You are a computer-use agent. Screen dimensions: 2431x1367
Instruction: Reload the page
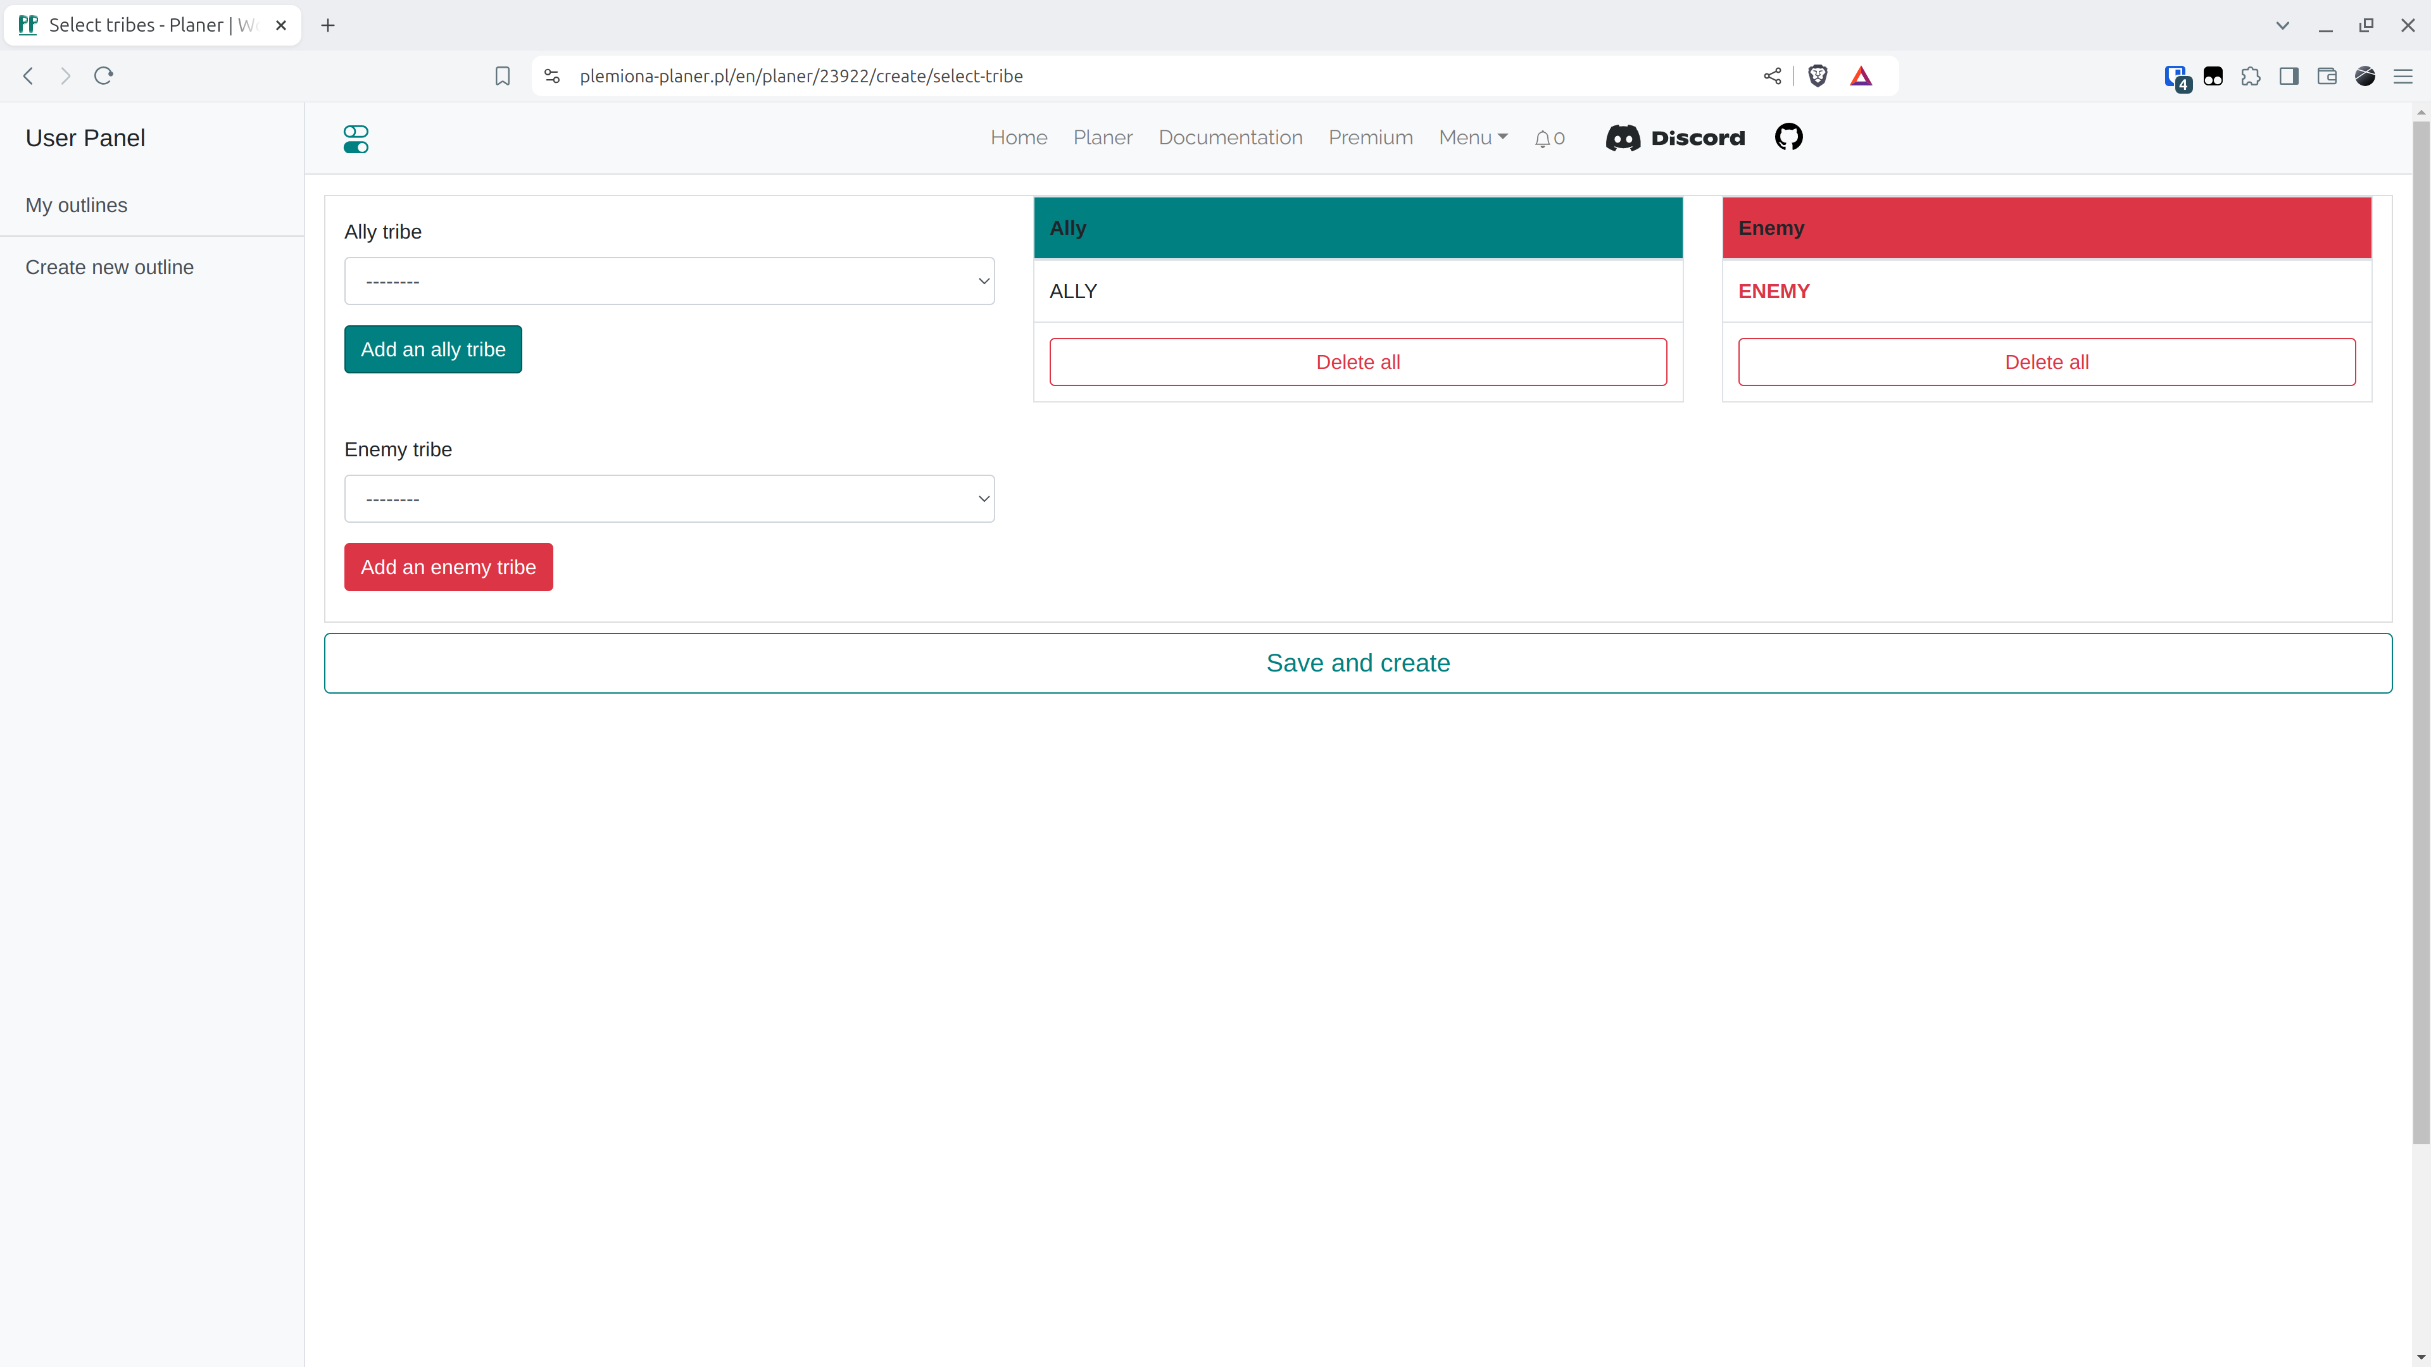pyautogui.click(x=104, y=77)
